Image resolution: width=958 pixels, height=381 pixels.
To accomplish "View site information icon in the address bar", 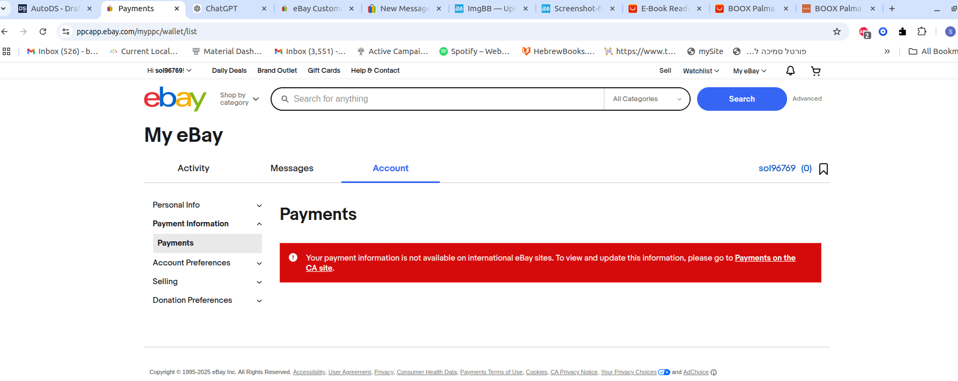I will [x=66, y=32].
